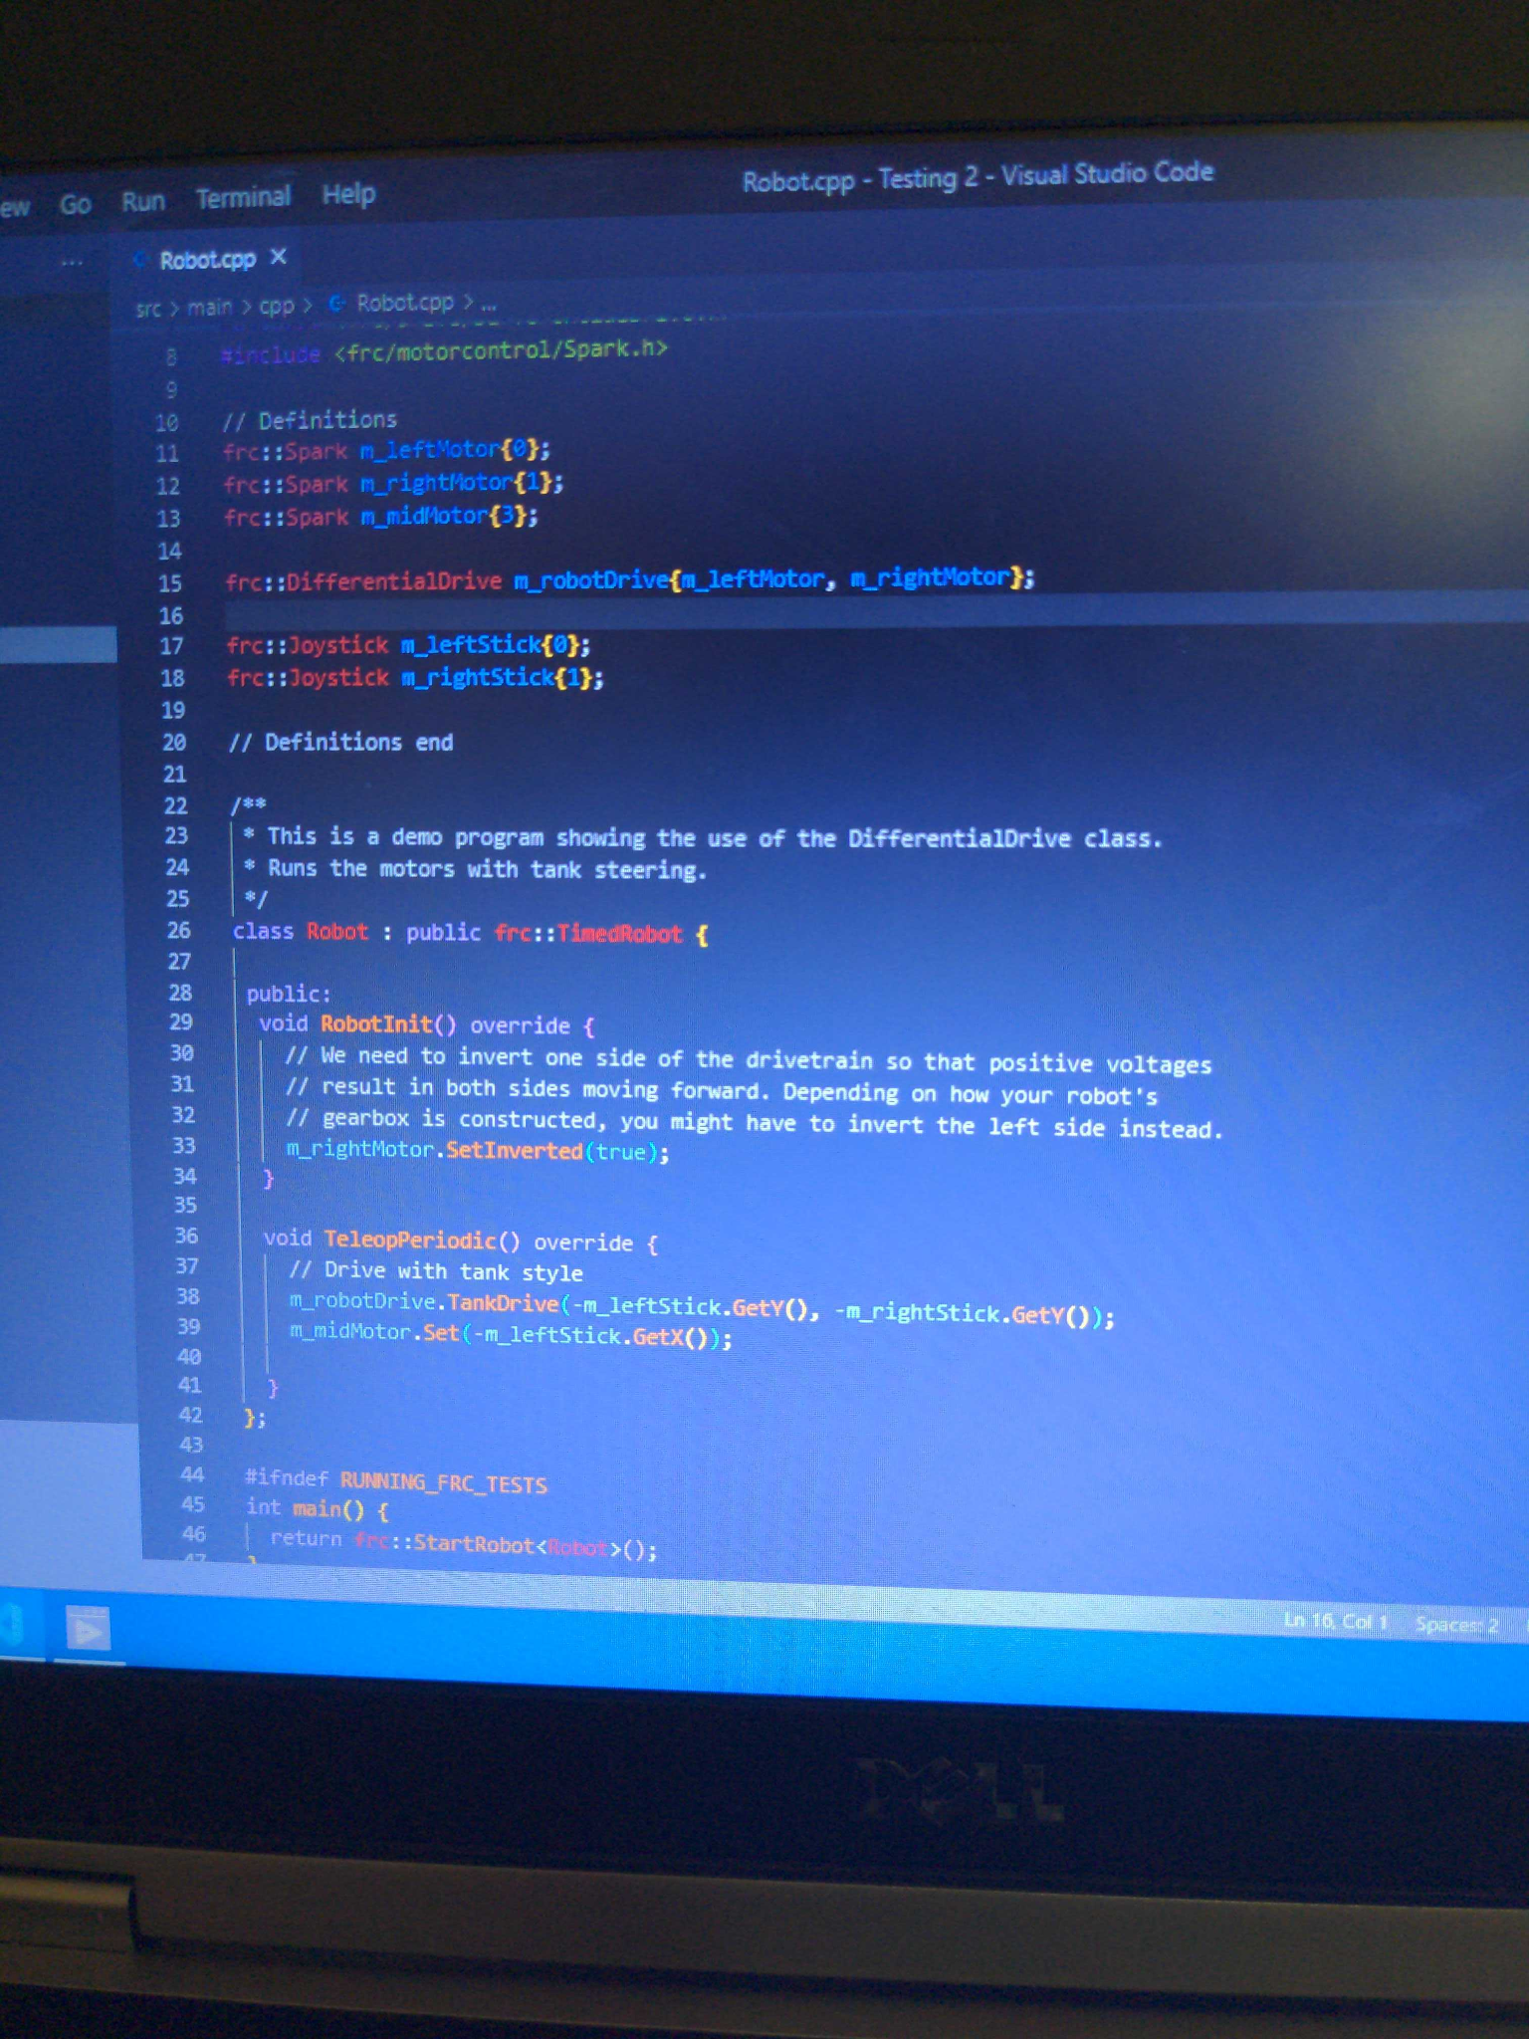Image resolution: width=1529 pixels, height=2039 pixels.
Task: Expand the src breadcrumb folder
Action: tap(148, 309)
